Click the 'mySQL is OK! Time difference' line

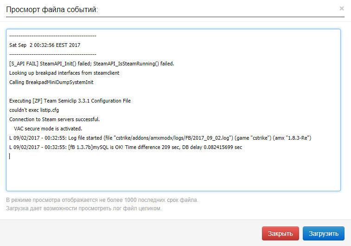[126, 147]
